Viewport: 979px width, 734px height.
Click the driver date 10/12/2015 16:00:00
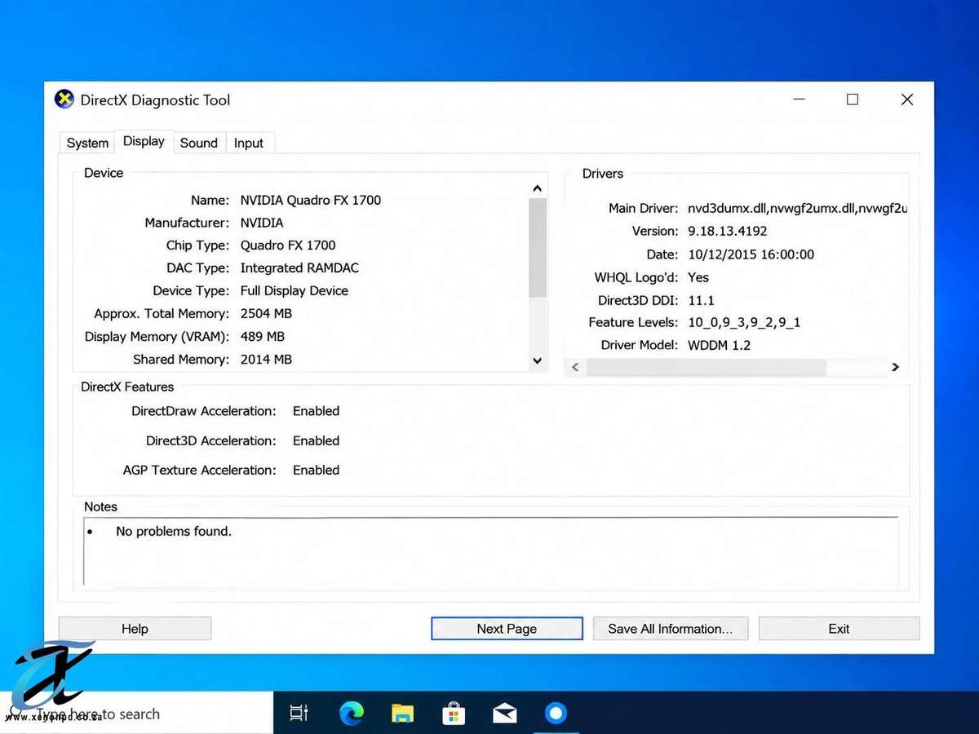751,254
